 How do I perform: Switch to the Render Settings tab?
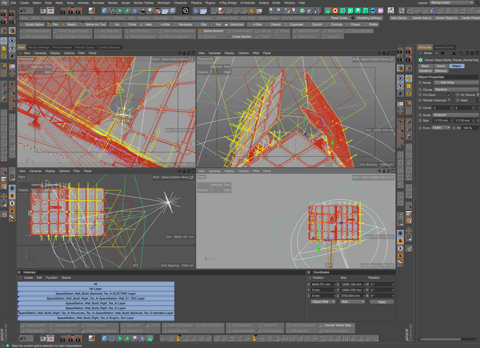tap(39, 47)
